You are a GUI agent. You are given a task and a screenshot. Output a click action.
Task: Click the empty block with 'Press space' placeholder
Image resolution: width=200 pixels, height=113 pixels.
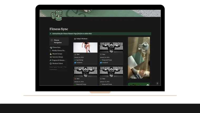click(58, 68)
